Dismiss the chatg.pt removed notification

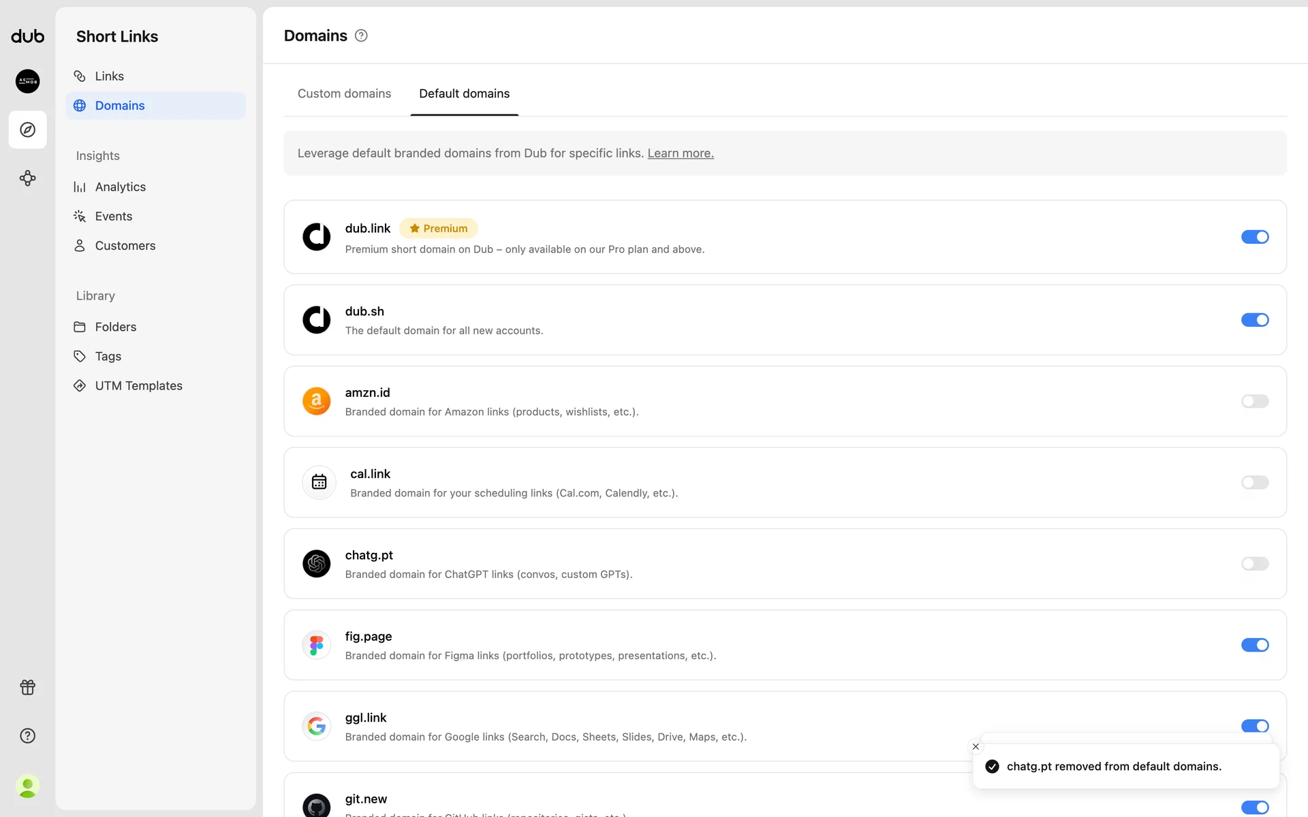[976, 747]
